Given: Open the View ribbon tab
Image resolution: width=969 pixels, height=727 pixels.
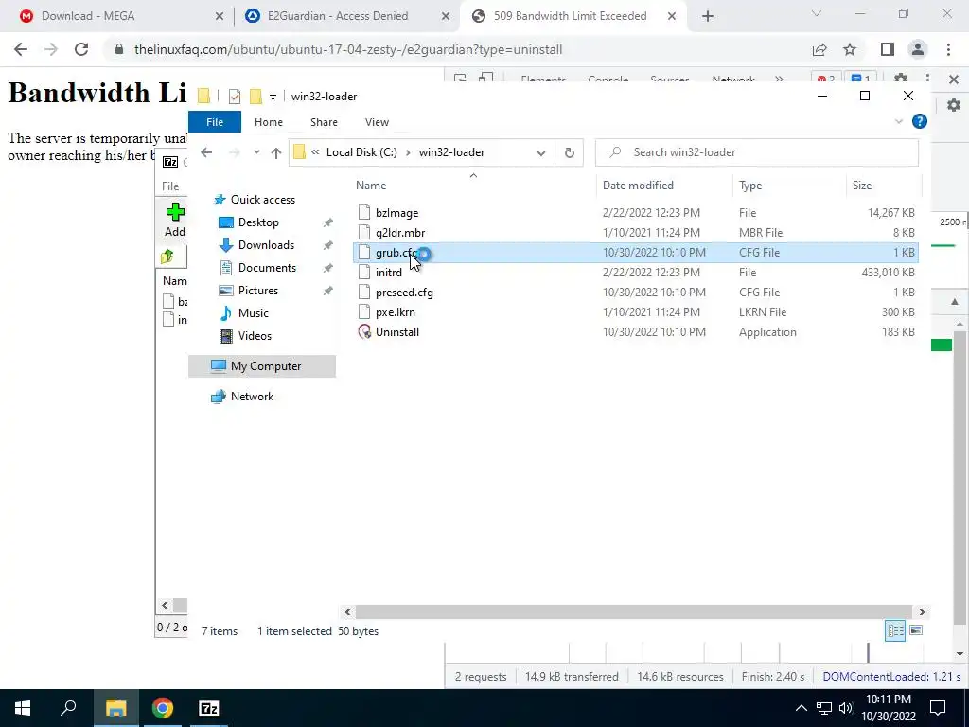Looking at the screenshot, I should [x=377, y=122].
